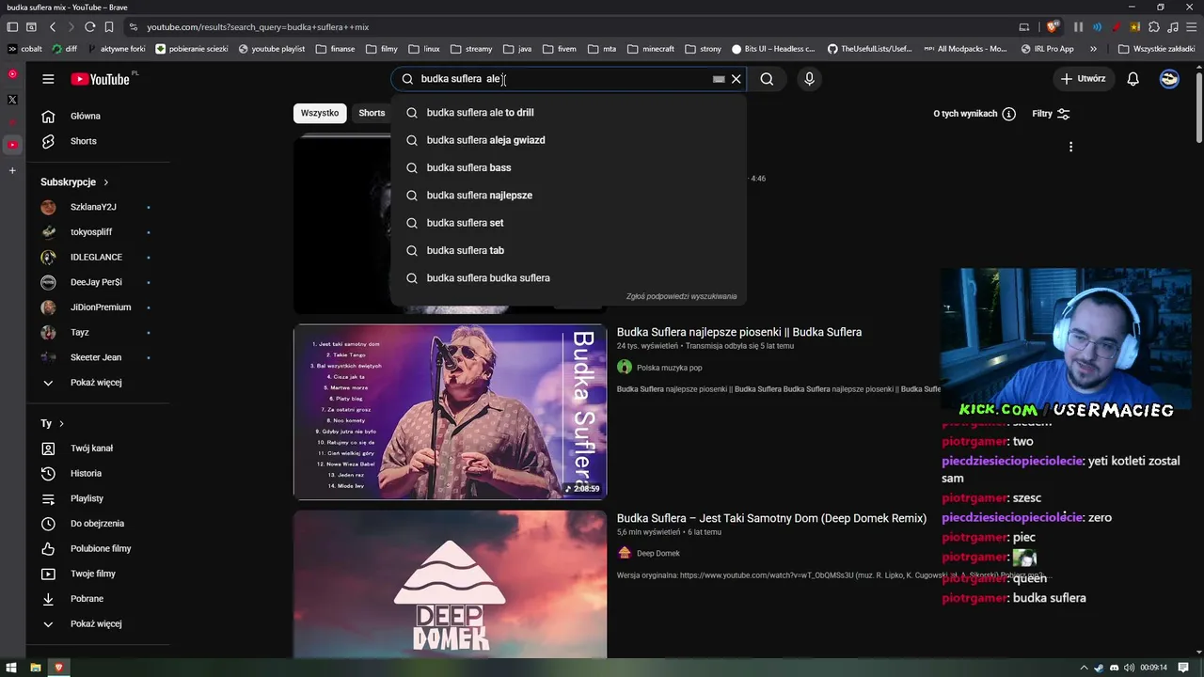Expand subscriptions with Pokaż więcej
The image size is (1204, 677).
click(x=98, y=383)
